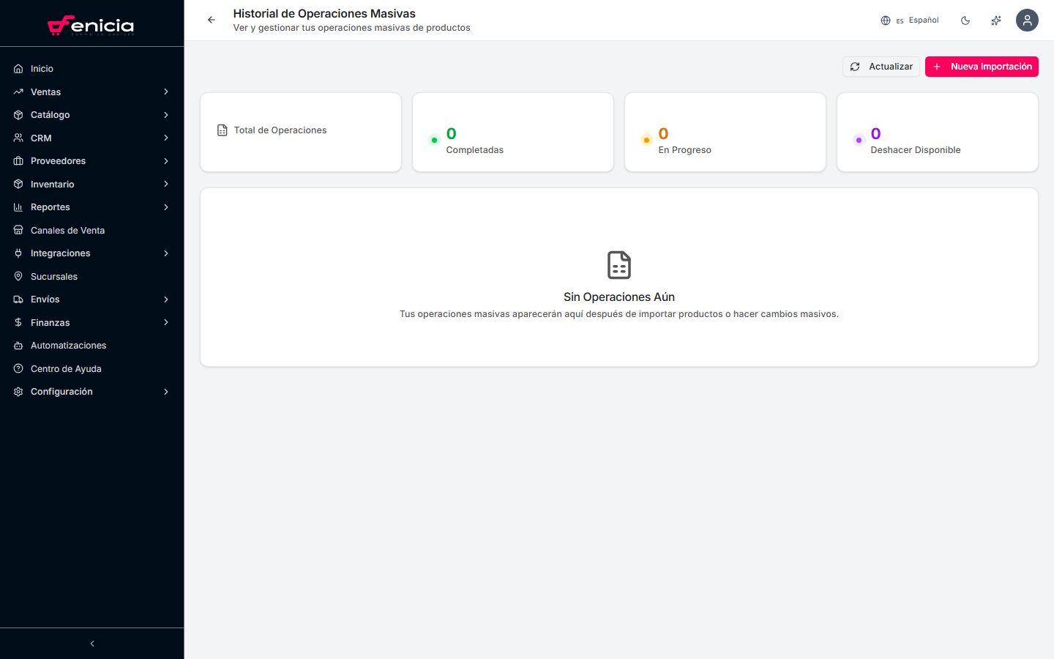Click the back arrow beside page title
Image resolution: width=1054 pixels, height=659 pixels.
tap(212, 20)
